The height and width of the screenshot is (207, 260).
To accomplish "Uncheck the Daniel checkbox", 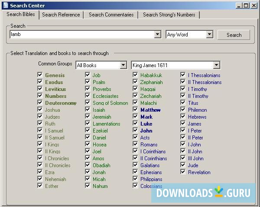I will tap(88, 137).
